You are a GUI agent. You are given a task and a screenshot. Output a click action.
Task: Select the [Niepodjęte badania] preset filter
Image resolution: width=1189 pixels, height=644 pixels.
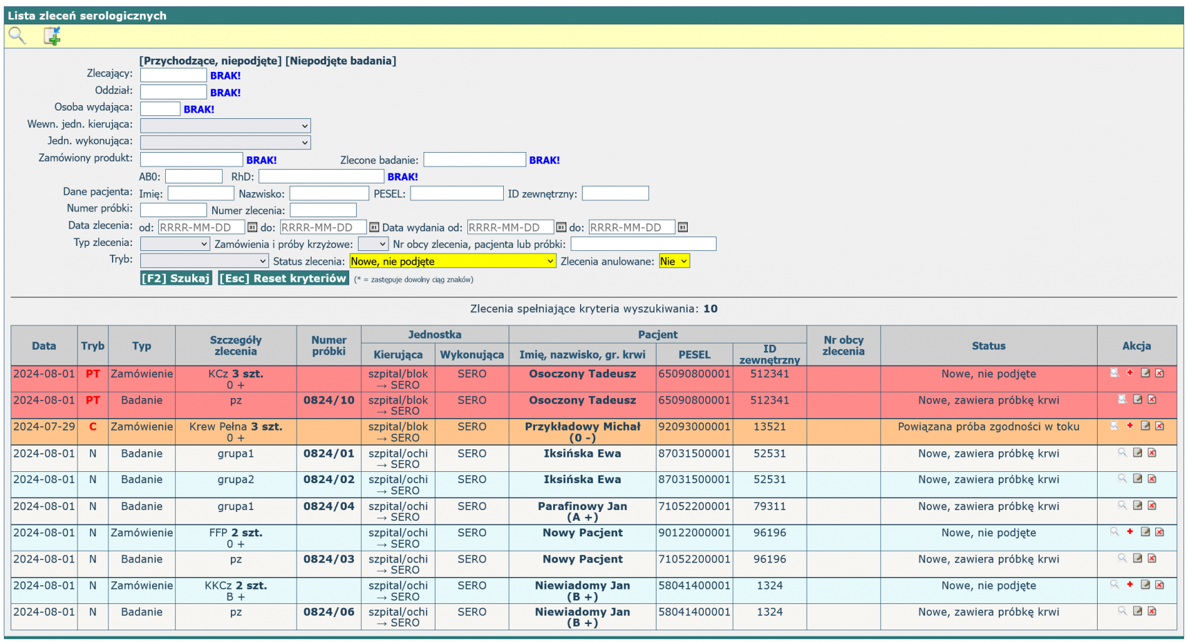[341, 61]
